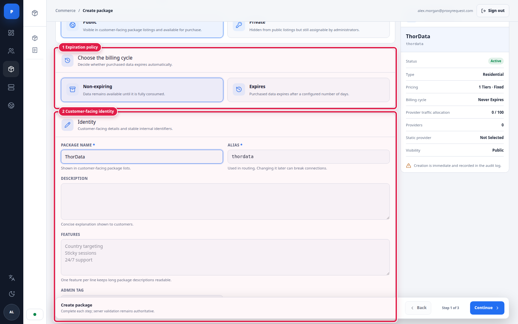Click the Residential type value
This screenshot has height=324, width=518.
tap(493, 75)
